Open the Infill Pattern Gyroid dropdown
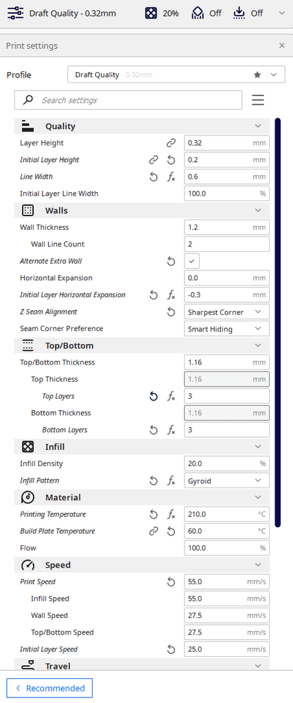Viewport: 293px width, 703px height. pyautogui.click(x=226, y=481)
